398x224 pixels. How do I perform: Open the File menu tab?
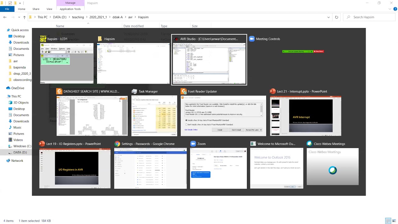(x=7, y=9)
